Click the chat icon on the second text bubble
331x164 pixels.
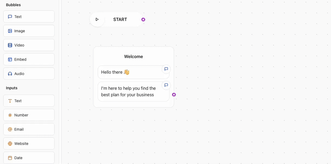tap(166, 85)
